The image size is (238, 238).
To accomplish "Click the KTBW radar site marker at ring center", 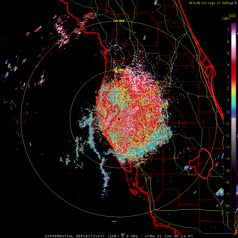I will pyautogui.click(x=119, y=119).
